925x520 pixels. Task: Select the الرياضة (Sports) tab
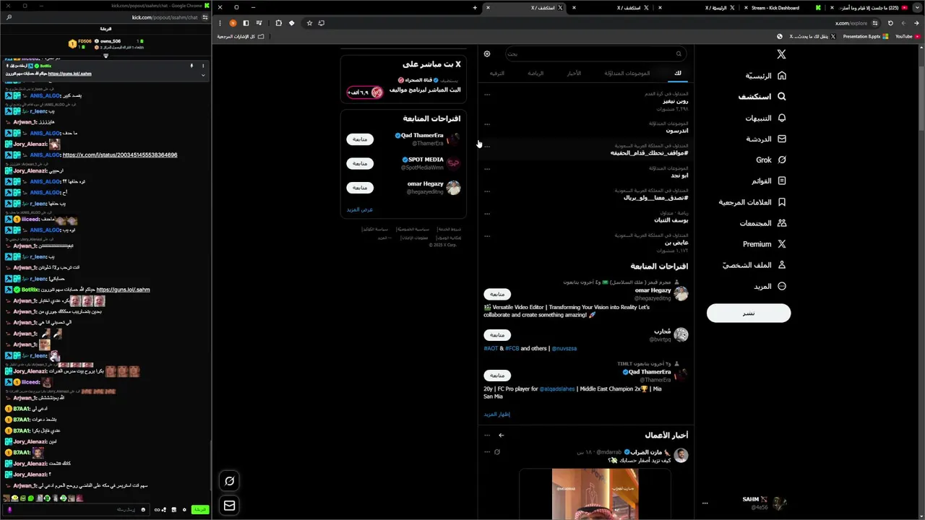(x=535, y=73)
